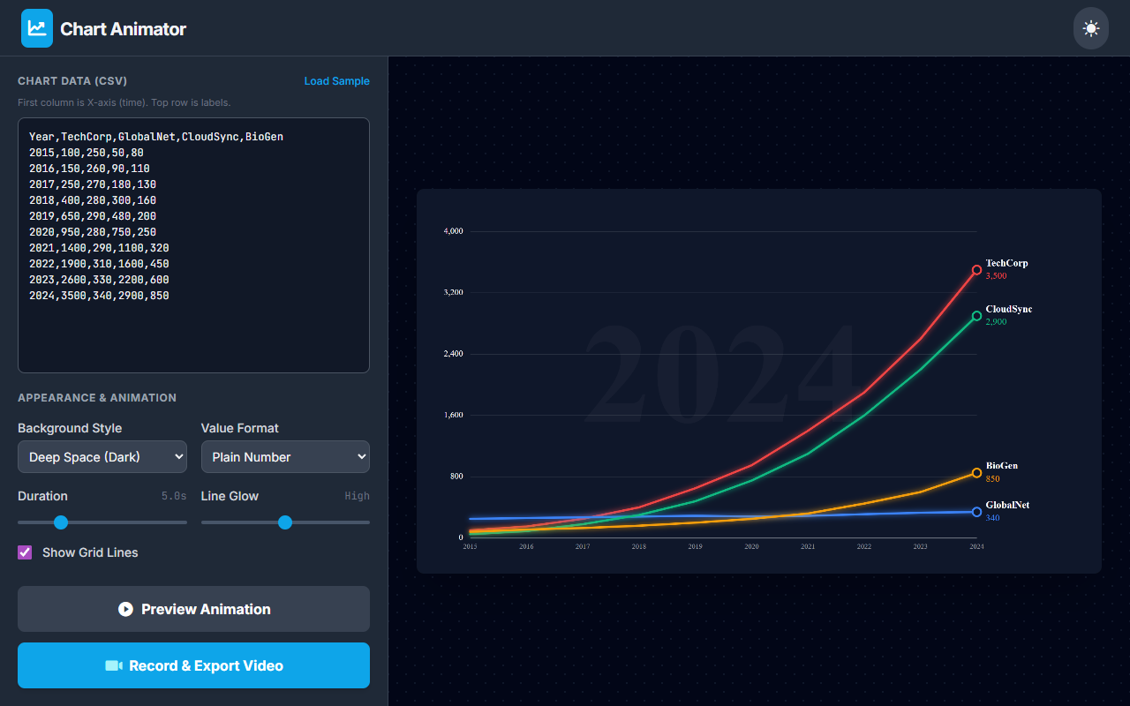Click the play icon on Preview Animation

(125, 609)
